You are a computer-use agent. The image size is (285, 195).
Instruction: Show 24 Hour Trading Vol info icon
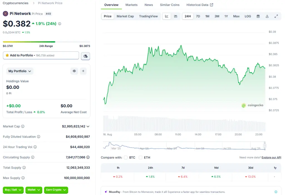(x=35, y=147)
